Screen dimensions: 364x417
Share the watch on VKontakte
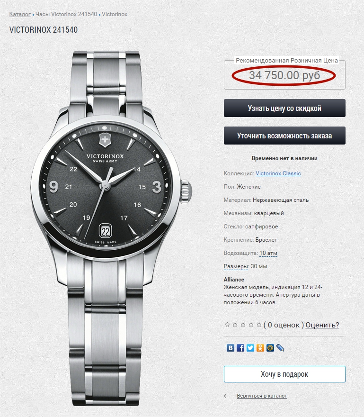coord(231,348)
